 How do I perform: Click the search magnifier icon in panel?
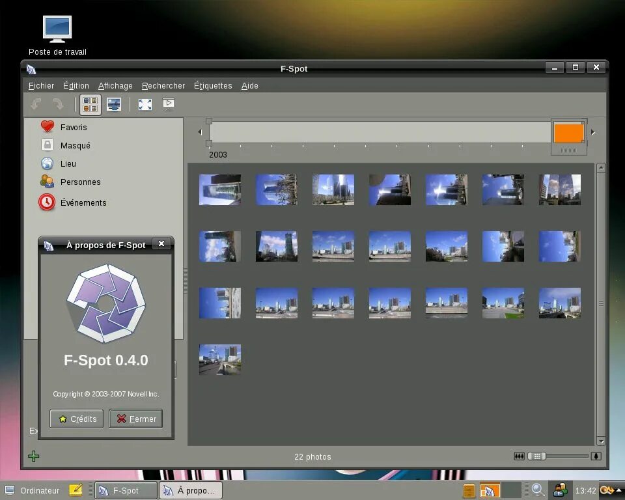(538, 490)
